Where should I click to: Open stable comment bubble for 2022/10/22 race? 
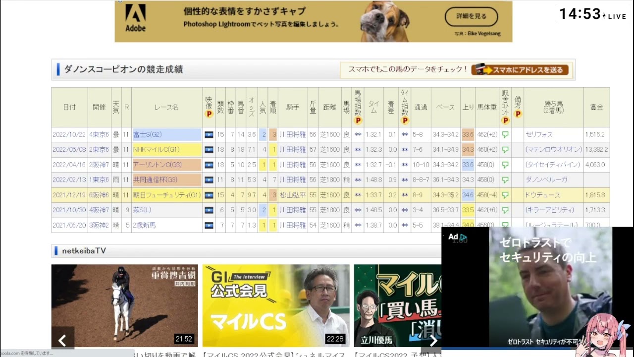coord(505,134)
